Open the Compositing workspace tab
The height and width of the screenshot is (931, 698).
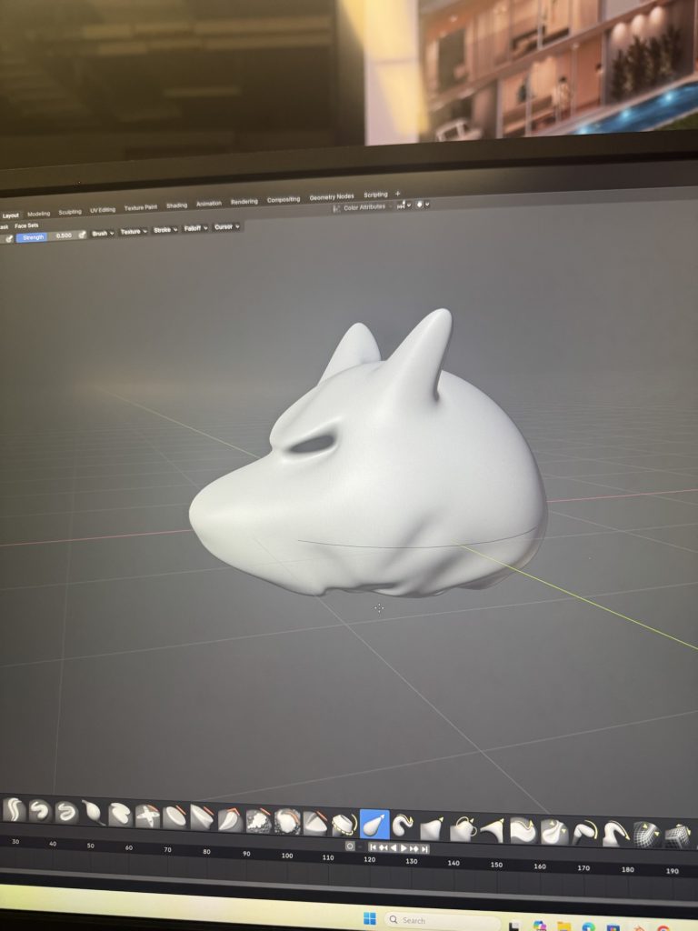284,199
